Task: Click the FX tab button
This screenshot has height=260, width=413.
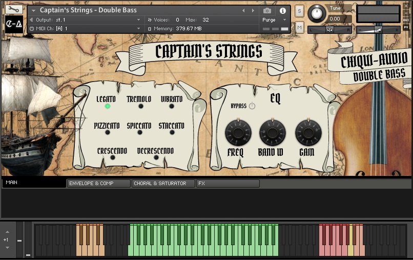Action: [228, 183]
